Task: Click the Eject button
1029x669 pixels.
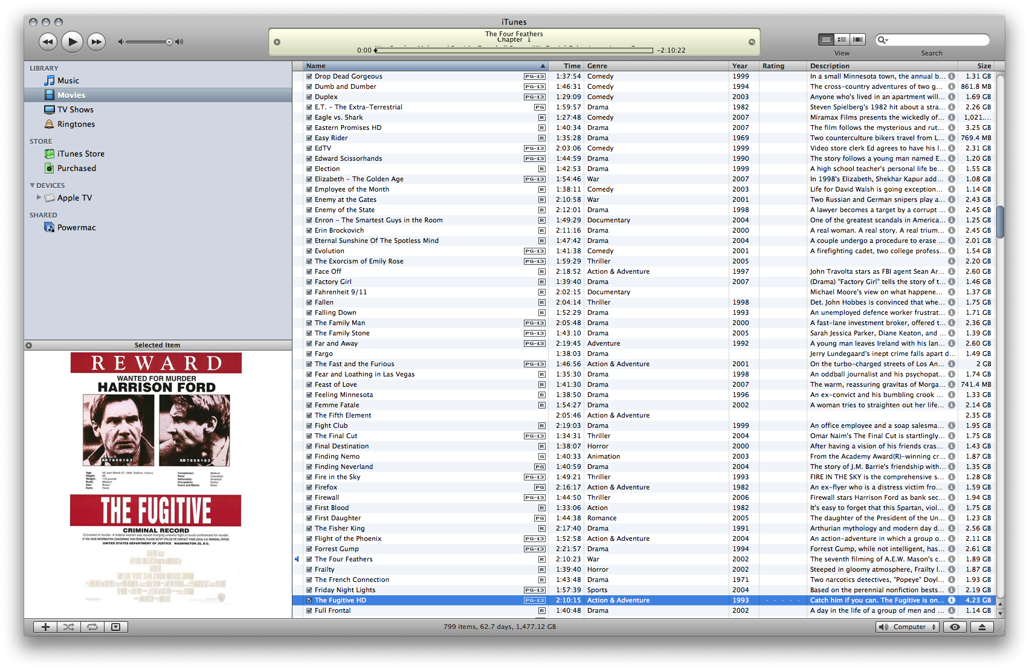Action: (x=982, y=627)
